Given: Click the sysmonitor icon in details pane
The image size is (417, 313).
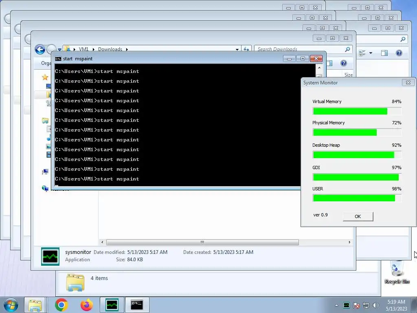Looking at the screenshot, I should (x=50, y=256).
